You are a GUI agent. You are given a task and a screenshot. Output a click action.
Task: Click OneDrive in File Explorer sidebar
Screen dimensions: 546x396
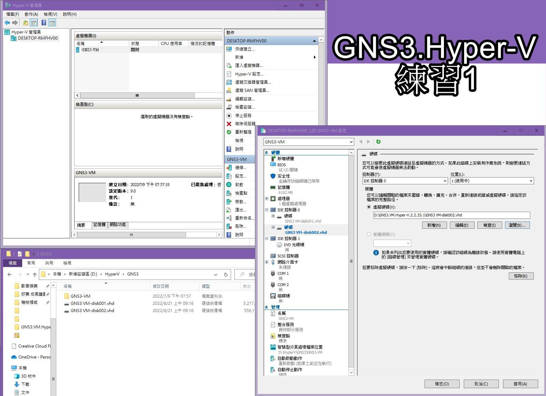31,357
